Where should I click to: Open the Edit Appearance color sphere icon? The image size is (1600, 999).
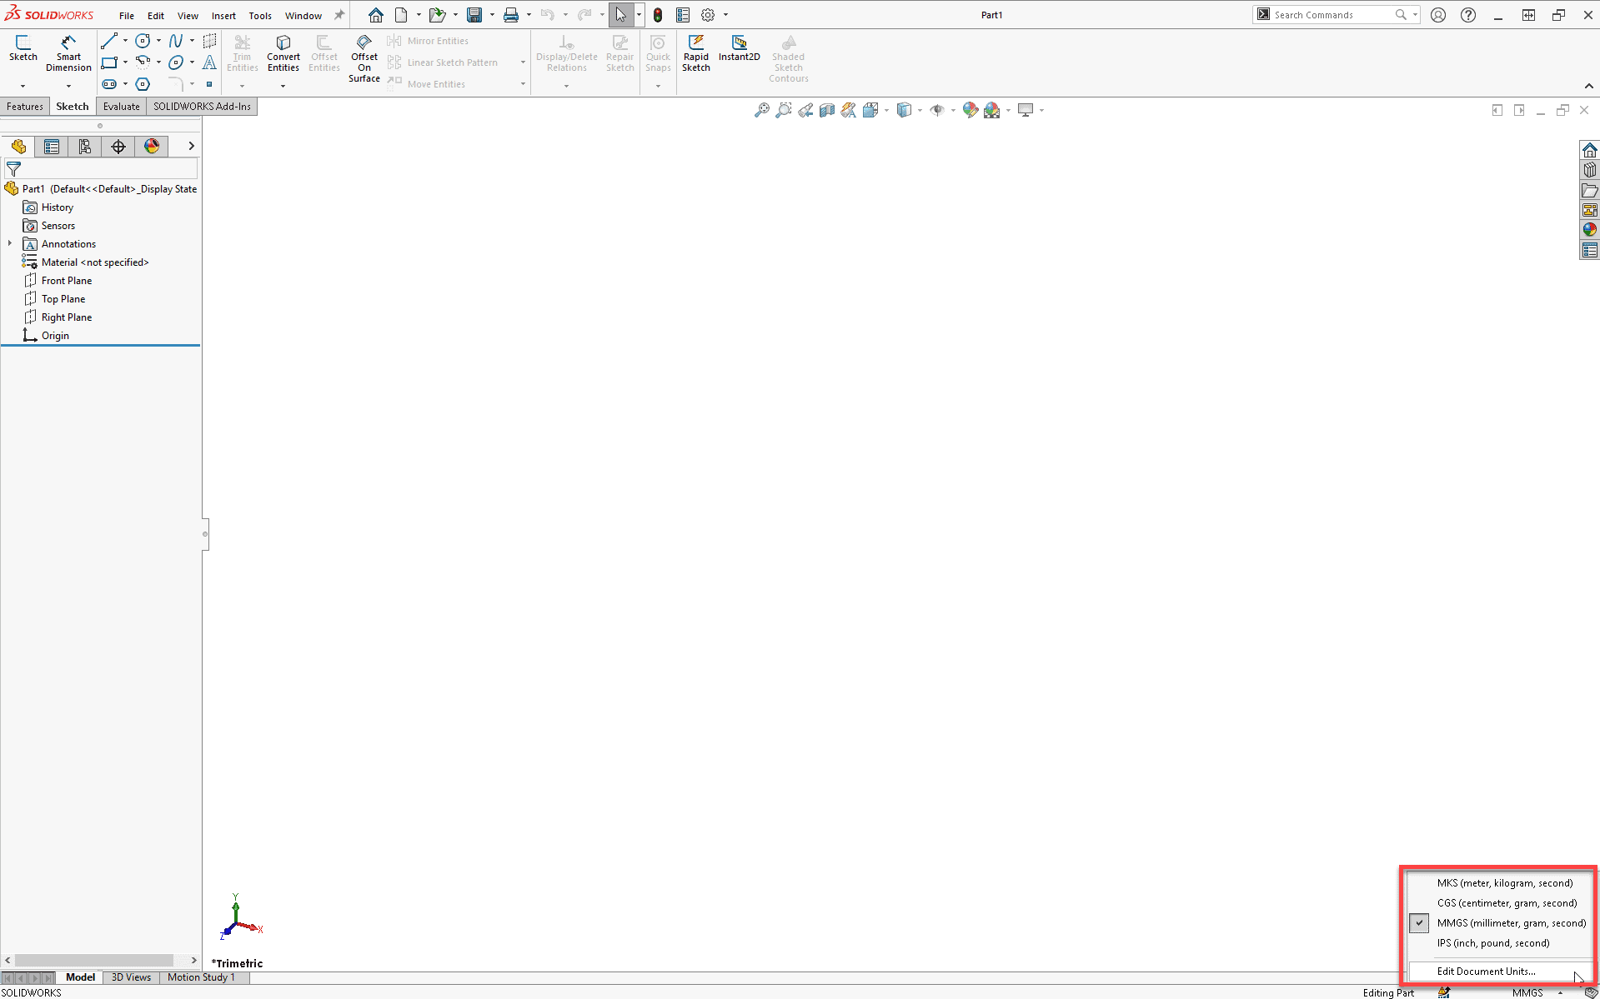click(970, 110)
